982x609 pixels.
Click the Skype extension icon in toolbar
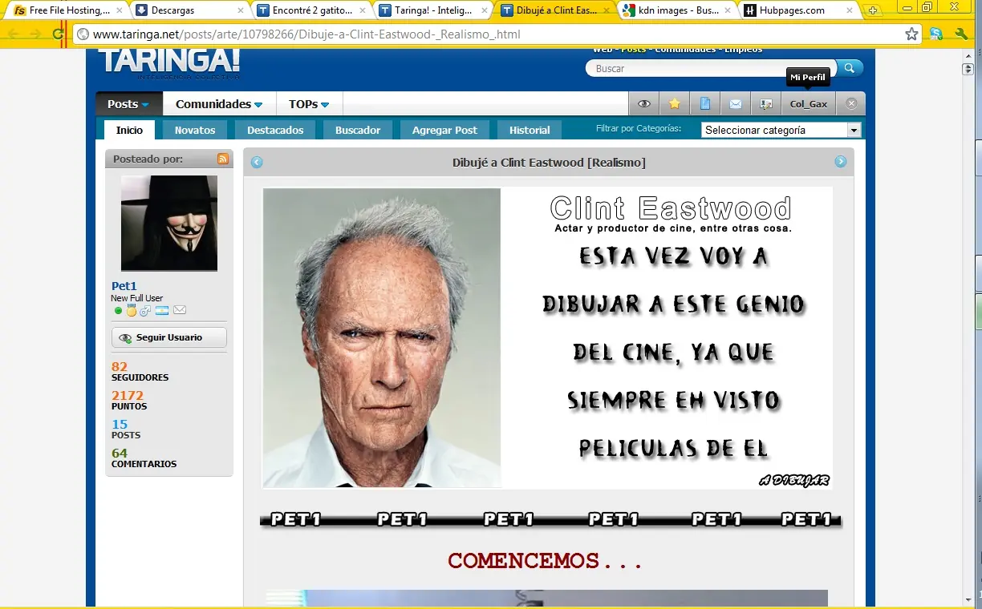[936, 34]
